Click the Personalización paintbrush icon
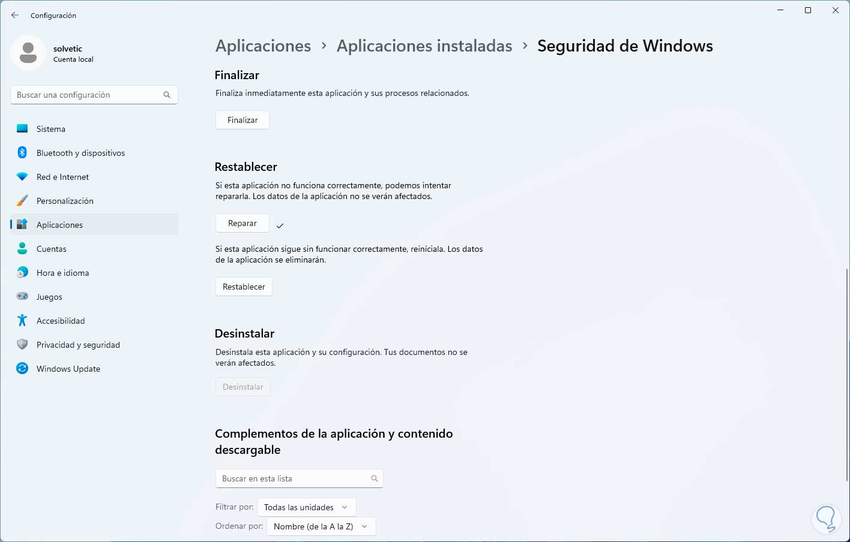This screenshot has height=542, width=850. point(22,201)
